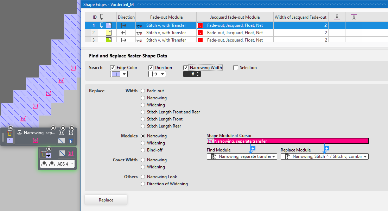Open the Find Module dropdown
Image resolution: width=388 pixels, height=211 pixels.
243,156
